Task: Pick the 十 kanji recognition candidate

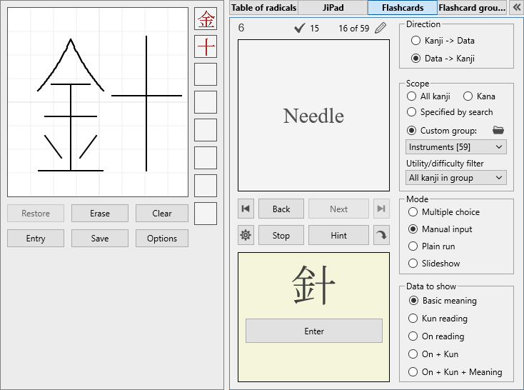Action: (206, 46)
